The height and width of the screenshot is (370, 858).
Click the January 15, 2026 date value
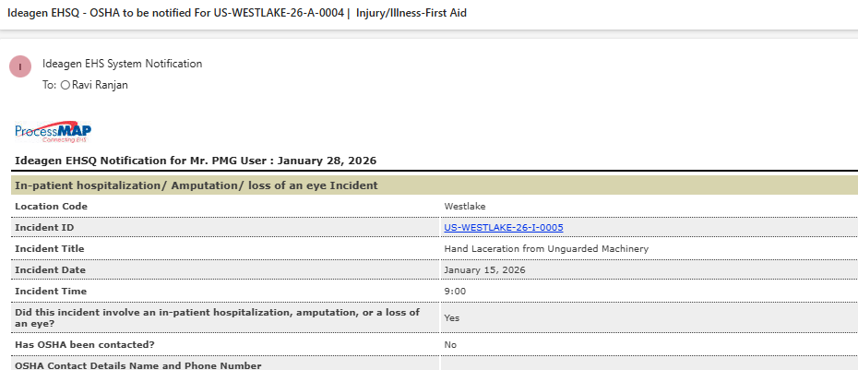tap(484, 269)
